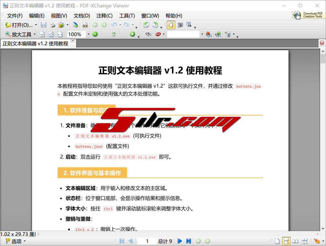326x246 pixels.
Task: Jump to the last page
Action: tap(188, 241)
